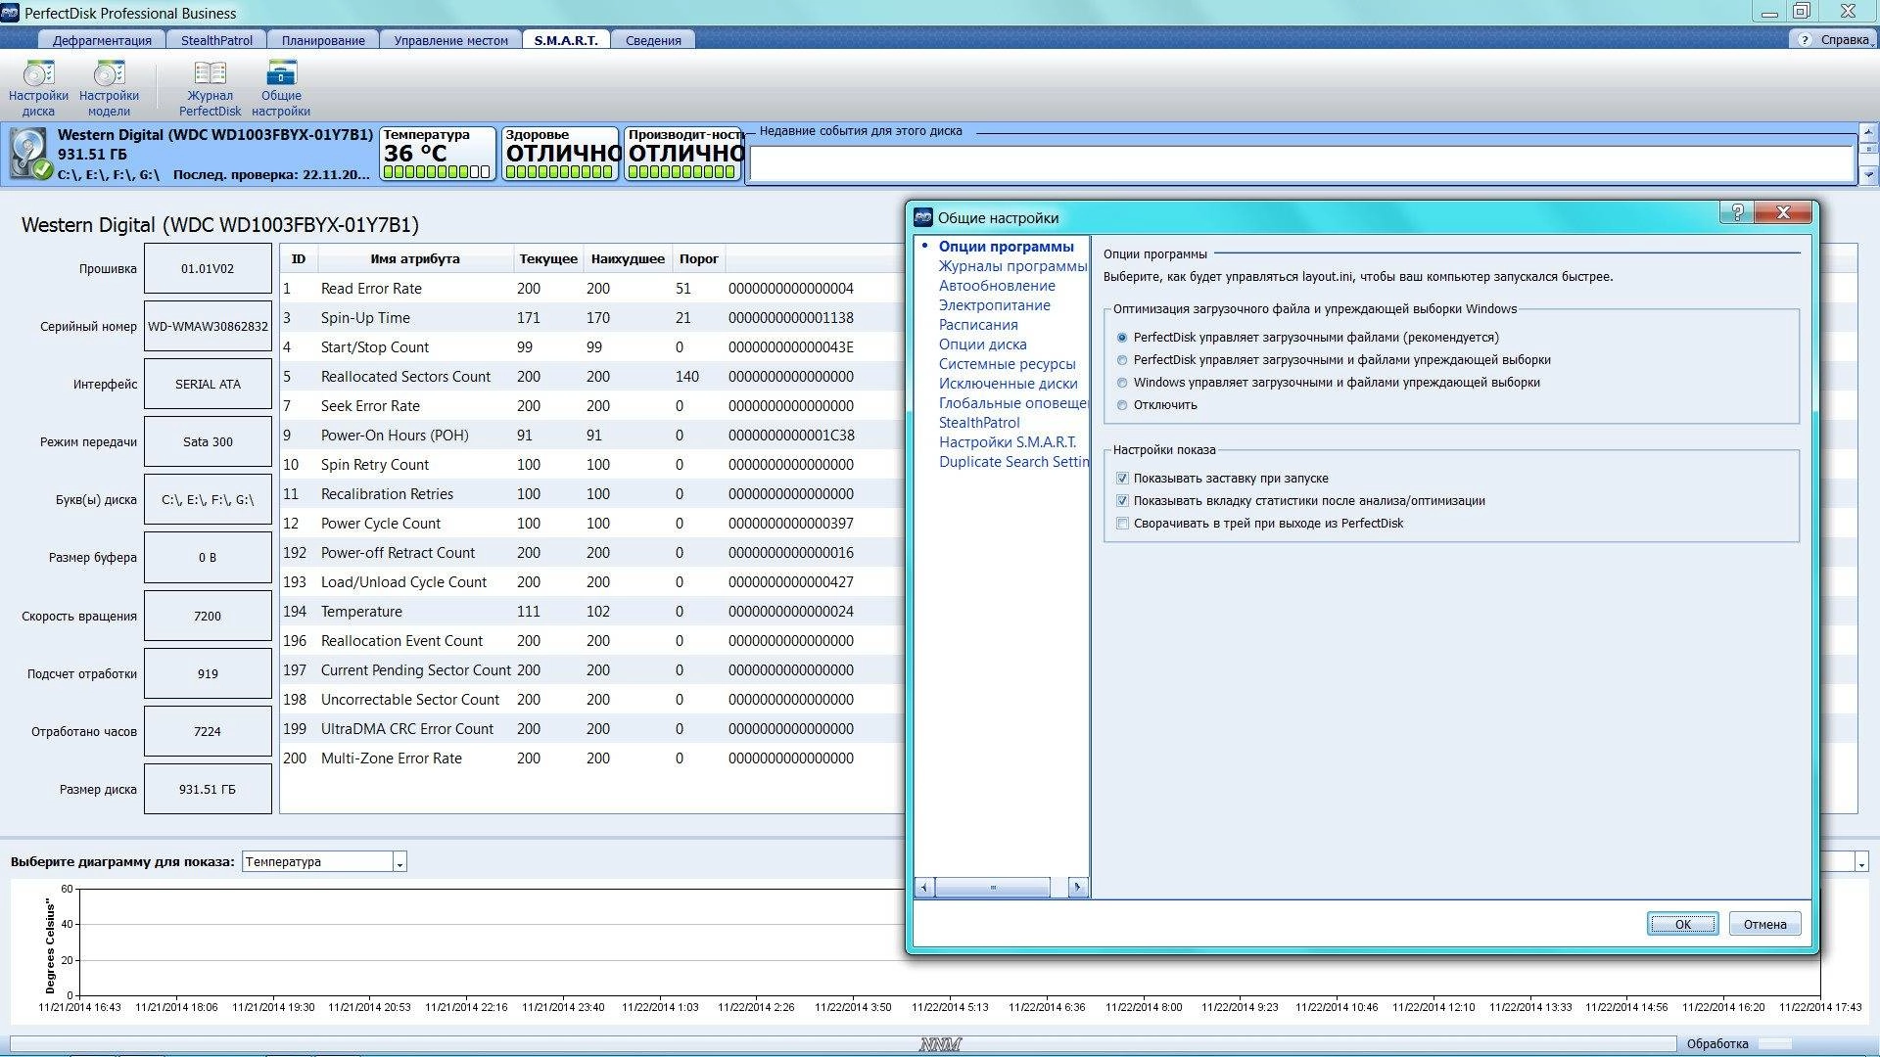The width and height of the screenshot is (1880, 1057).
Task: Uncheck Показывать вкладку статистики после анализа
Action: click(1122, 501)
